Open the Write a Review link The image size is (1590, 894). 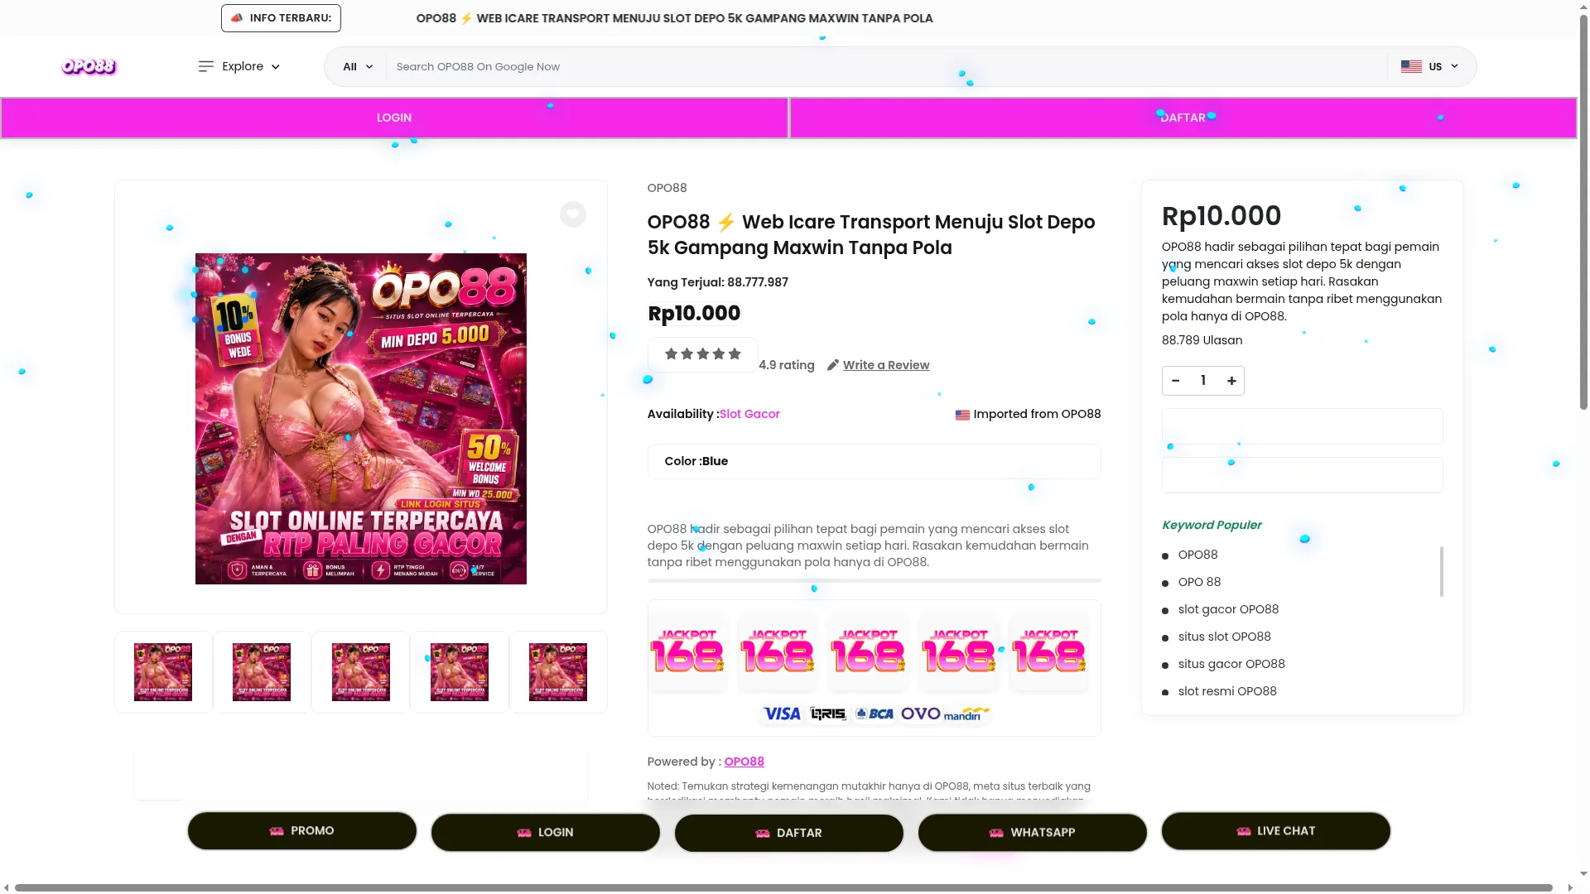point(886,365)
